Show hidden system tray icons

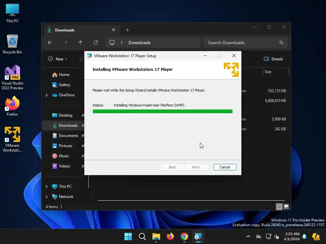[248, 236]
